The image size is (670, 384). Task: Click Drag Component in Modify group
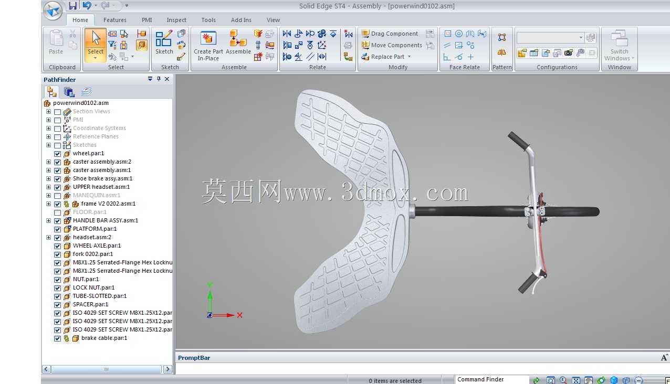390,34
